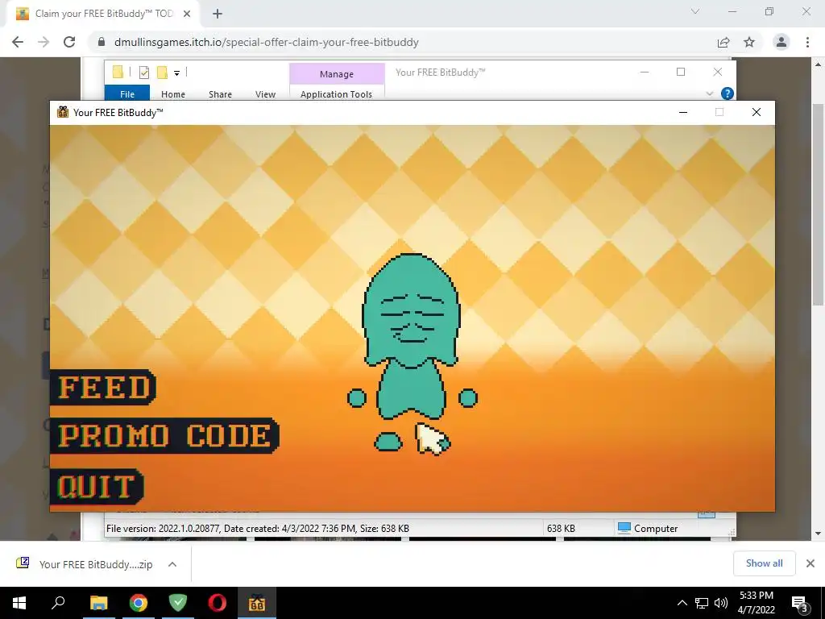Minimize the BitBuddy game window
The height and width of the screenshot is (619, 825).
tap(683, 112)
